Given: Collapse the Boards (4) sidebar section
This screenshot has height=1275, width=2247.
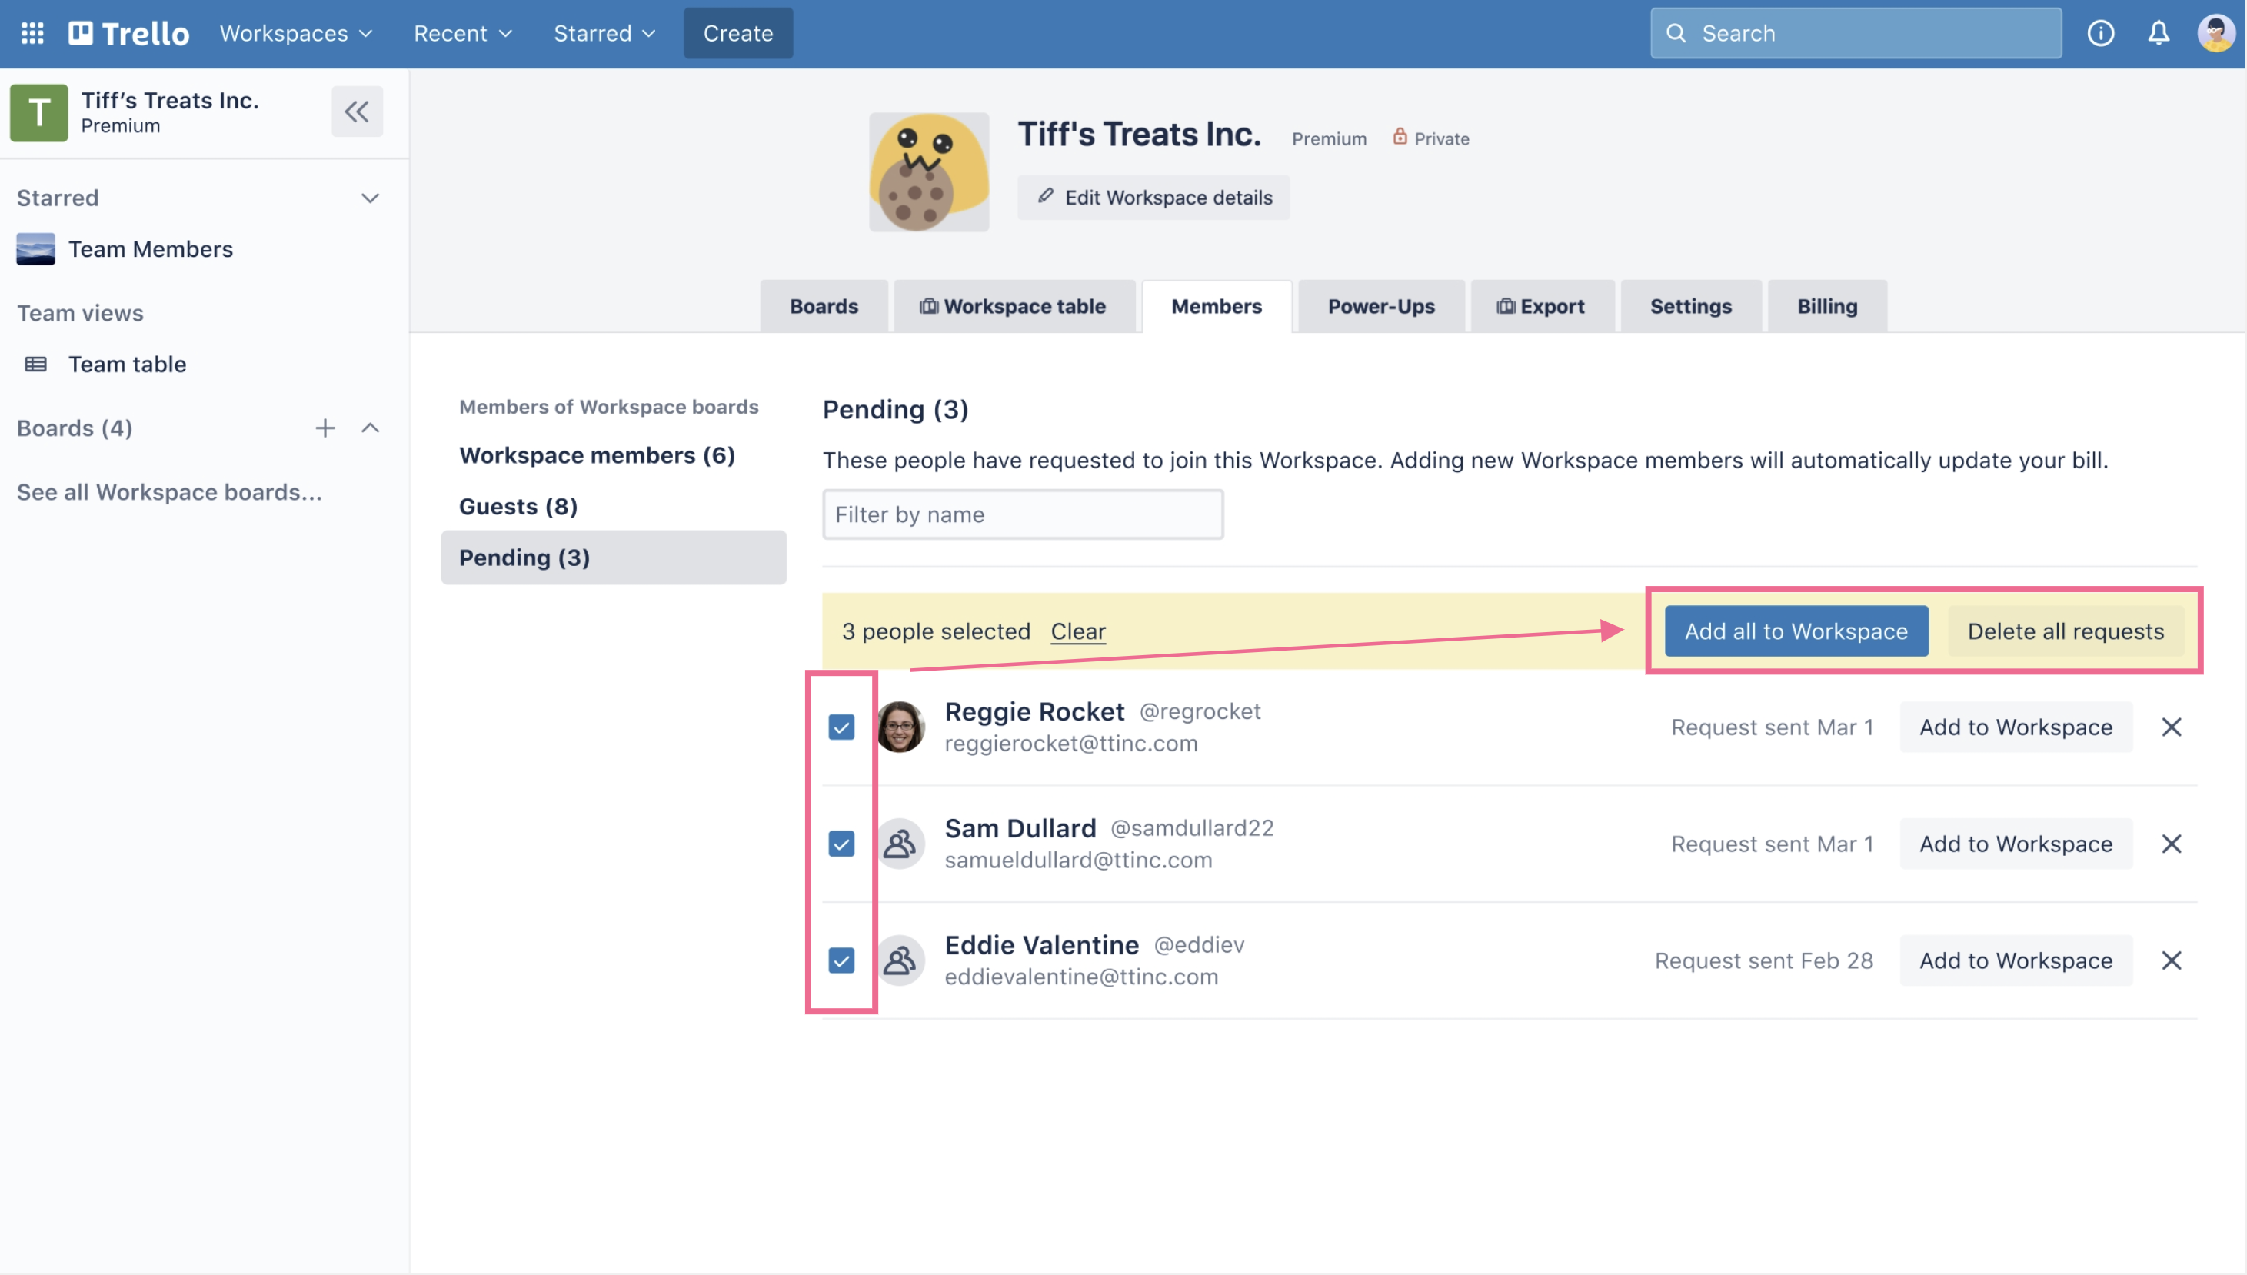Looking at the screenshot, I should pos(371,428).
